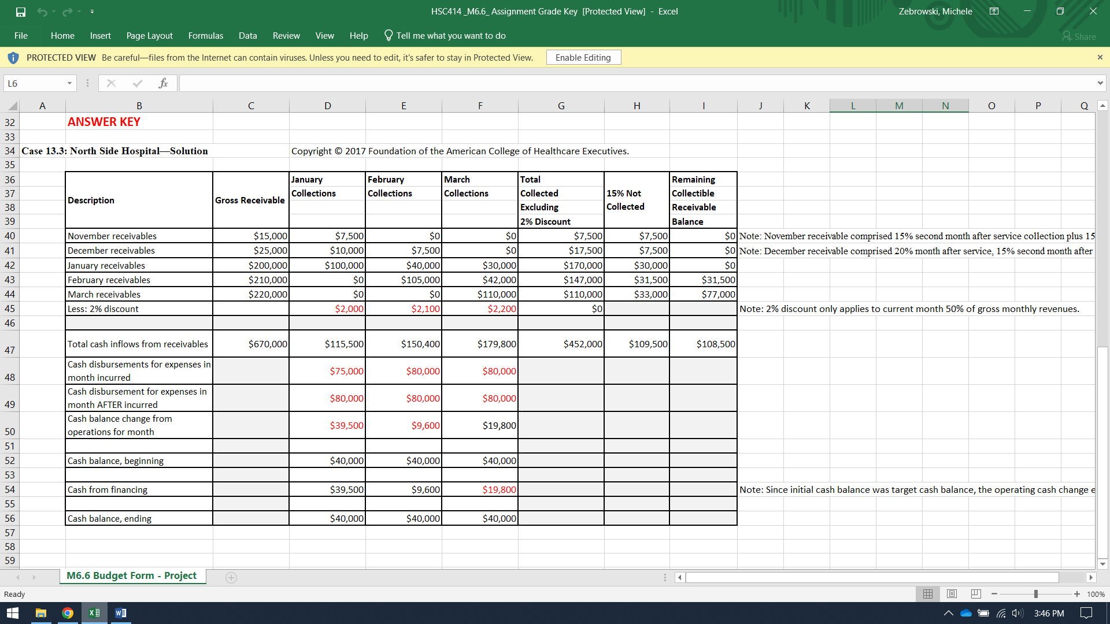
Task: Click into the formula bar field
Action: [x=636, y=83]
